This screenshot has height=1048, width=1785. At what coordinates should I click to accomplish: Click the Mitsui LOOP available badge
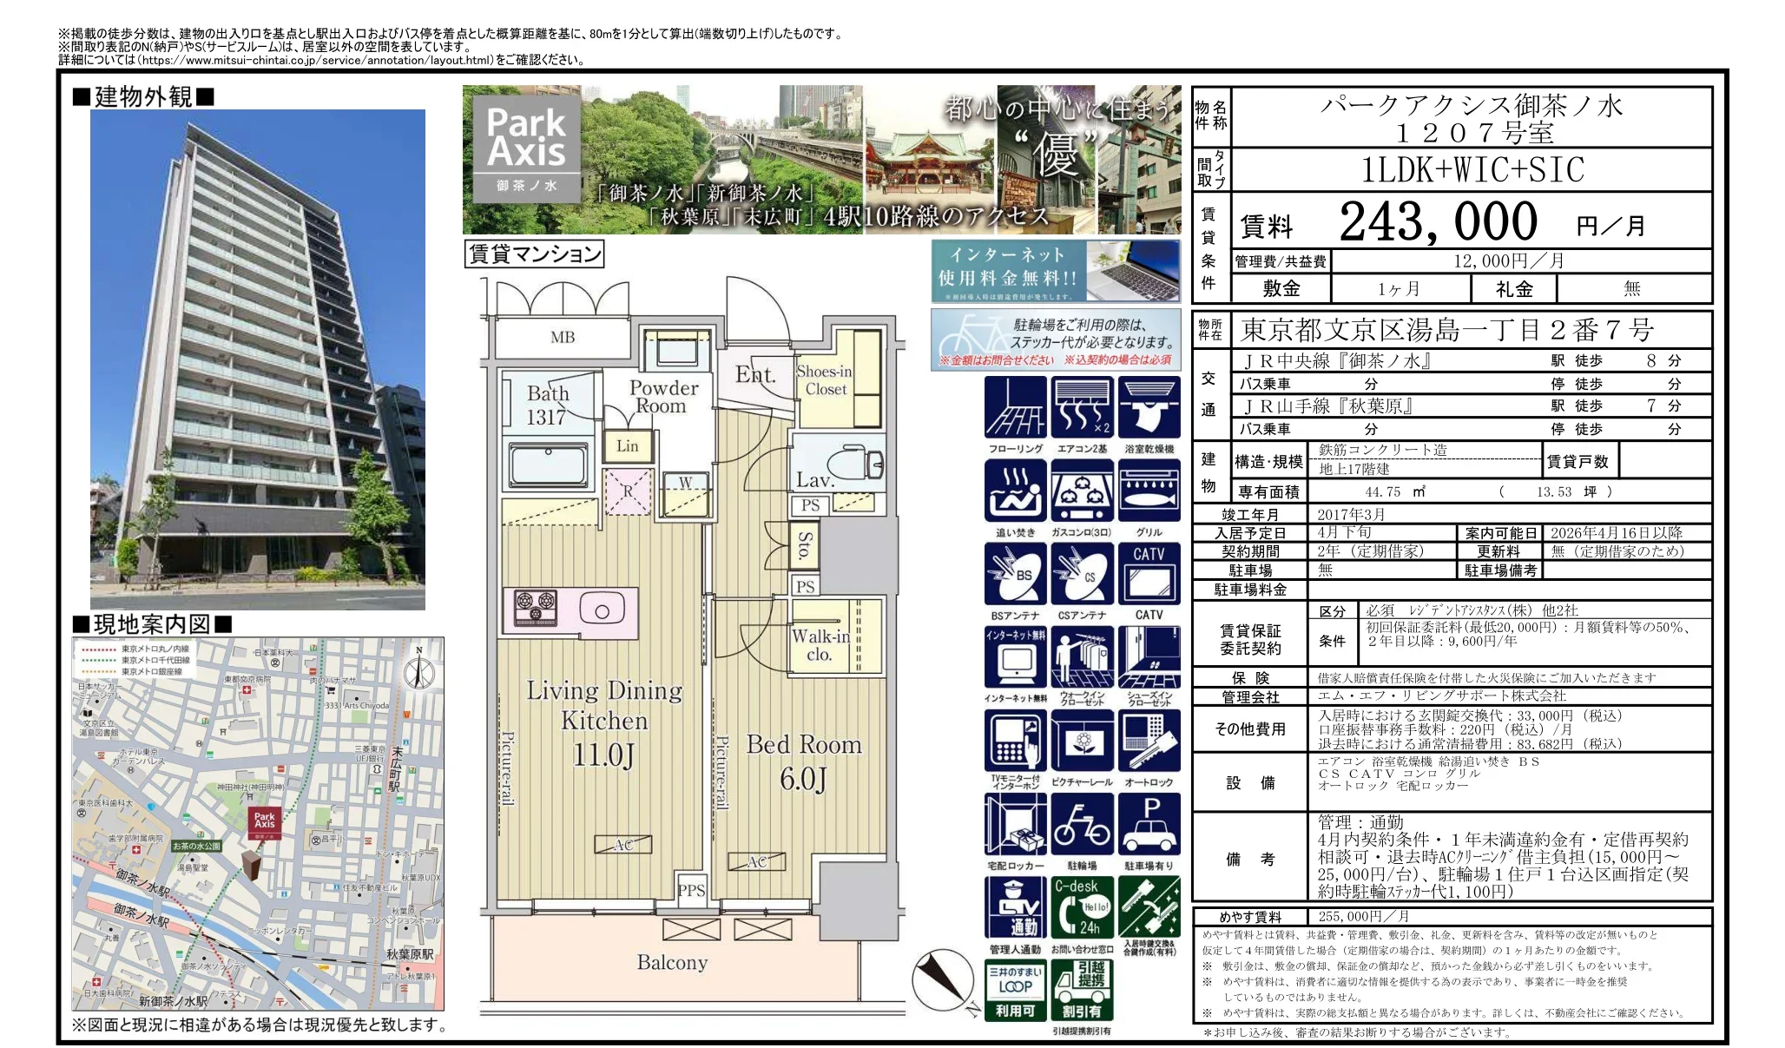pyautogui.click(x=1014, y=991)
